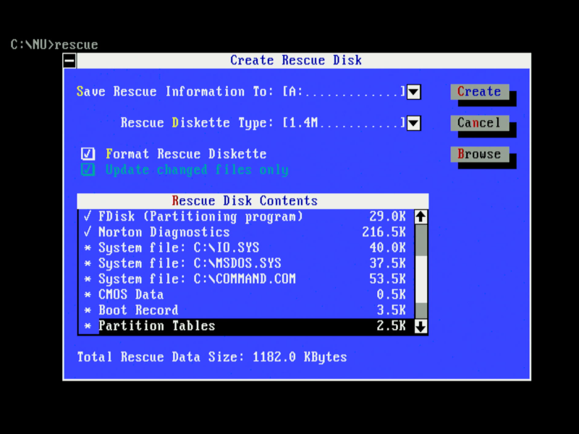Screen dimensions: 579x434
Task: Open the control menu box in title bar
Action: [x=69, y=61]
